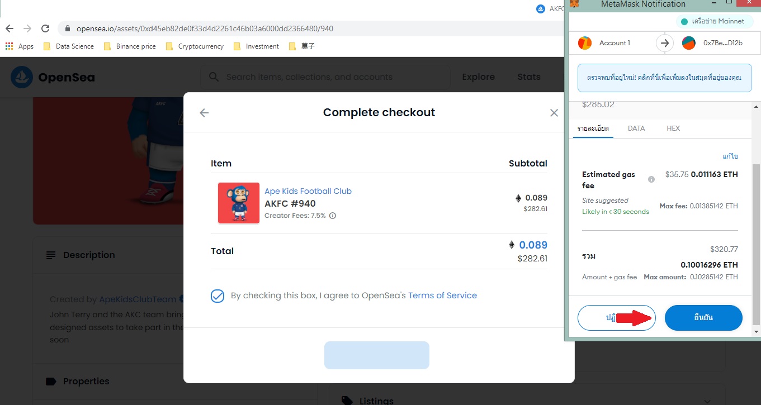761x405 pixels.
Task: Click the Ethereum icon beside the 0.089 subtotal
Action: (x=518, y=198)
